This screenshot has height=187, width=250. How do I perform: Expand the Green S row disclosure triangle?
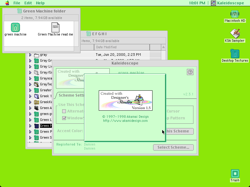pyautogui.click(x=30, y=137)
